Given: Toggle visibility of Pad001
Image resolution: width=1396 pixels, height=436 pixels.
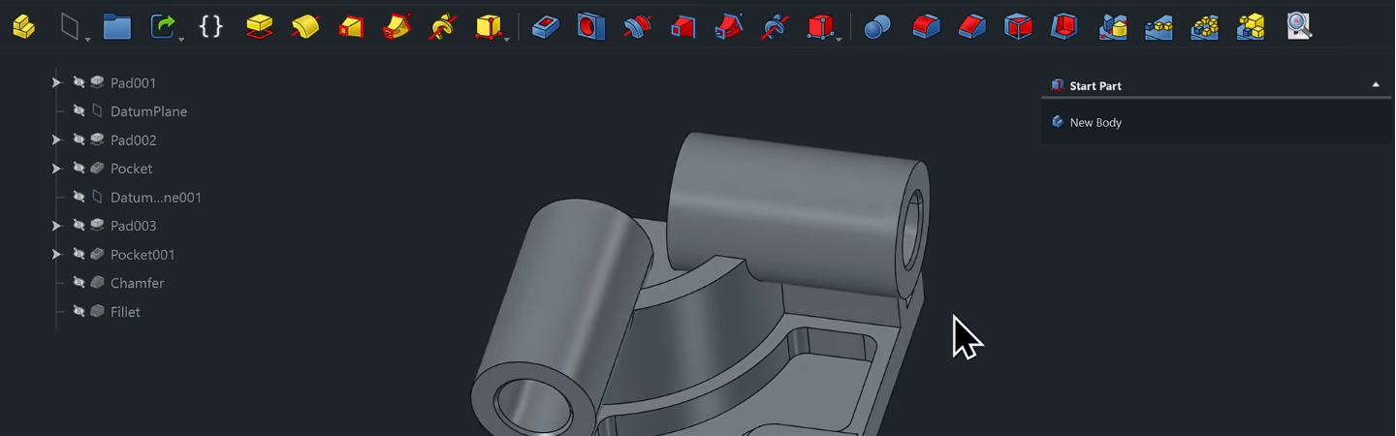Looking at the screenshot, I should (79, 83).
